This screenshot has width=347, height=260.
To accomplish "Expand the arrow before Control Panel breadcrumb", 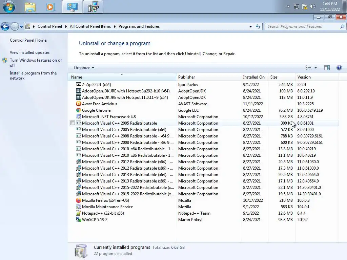I will [34, 26].
